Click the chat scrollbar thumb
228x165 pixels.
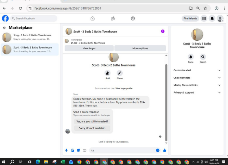pos(166,102)
